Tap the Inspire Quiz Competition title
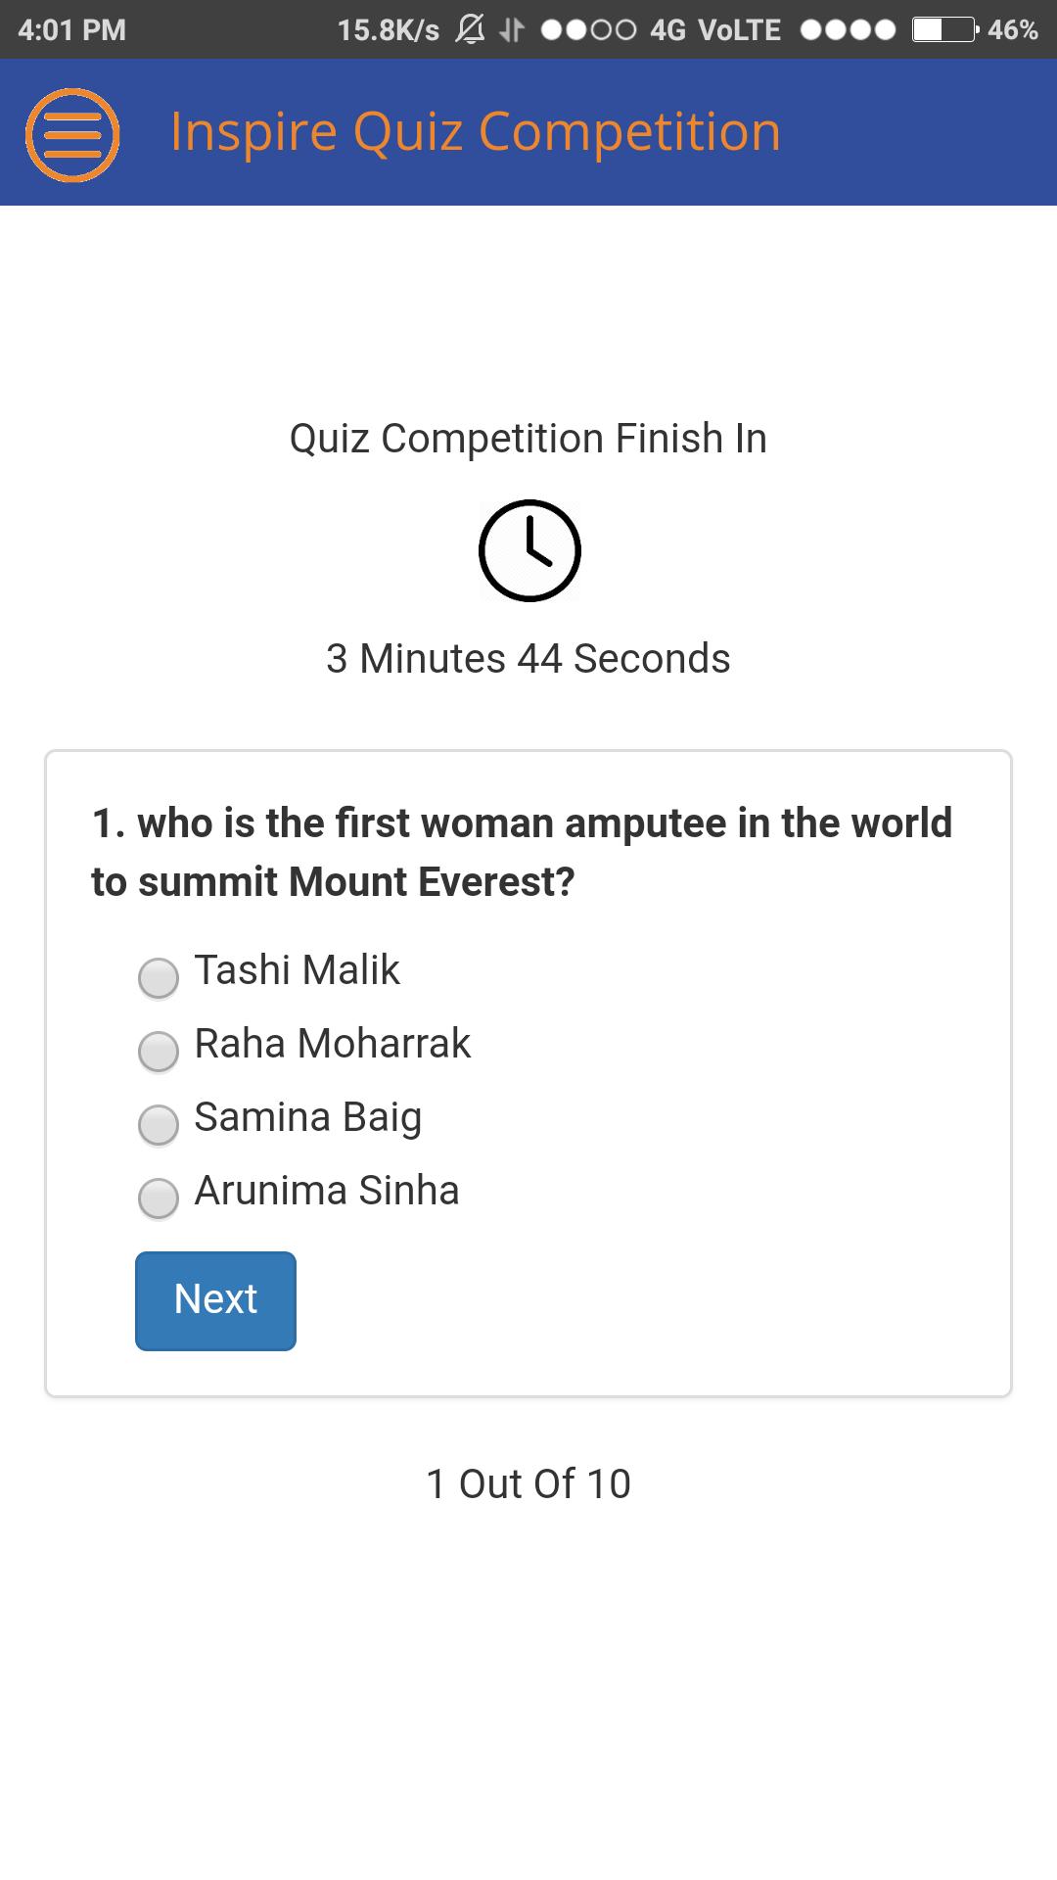 (x=476, y=132)
